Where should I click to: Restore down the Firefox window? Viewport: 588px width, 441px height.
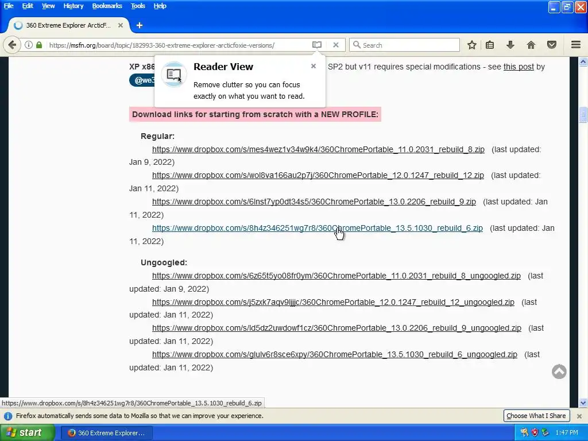point(567,7)
